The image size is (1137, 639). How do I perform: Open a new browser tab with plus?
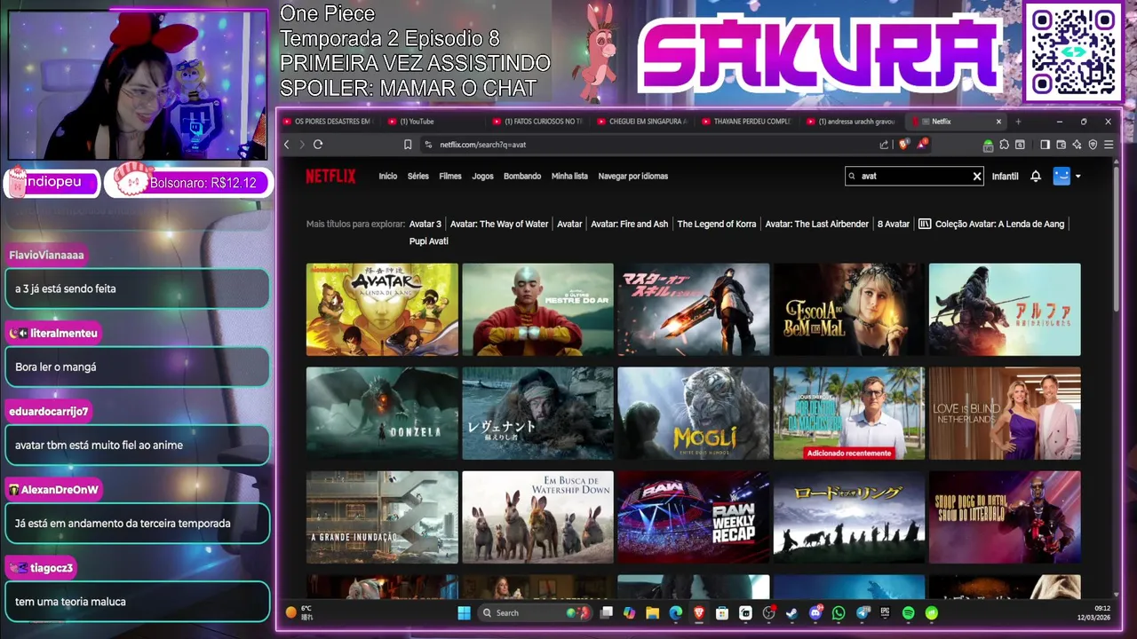[x=1018, y=122]
